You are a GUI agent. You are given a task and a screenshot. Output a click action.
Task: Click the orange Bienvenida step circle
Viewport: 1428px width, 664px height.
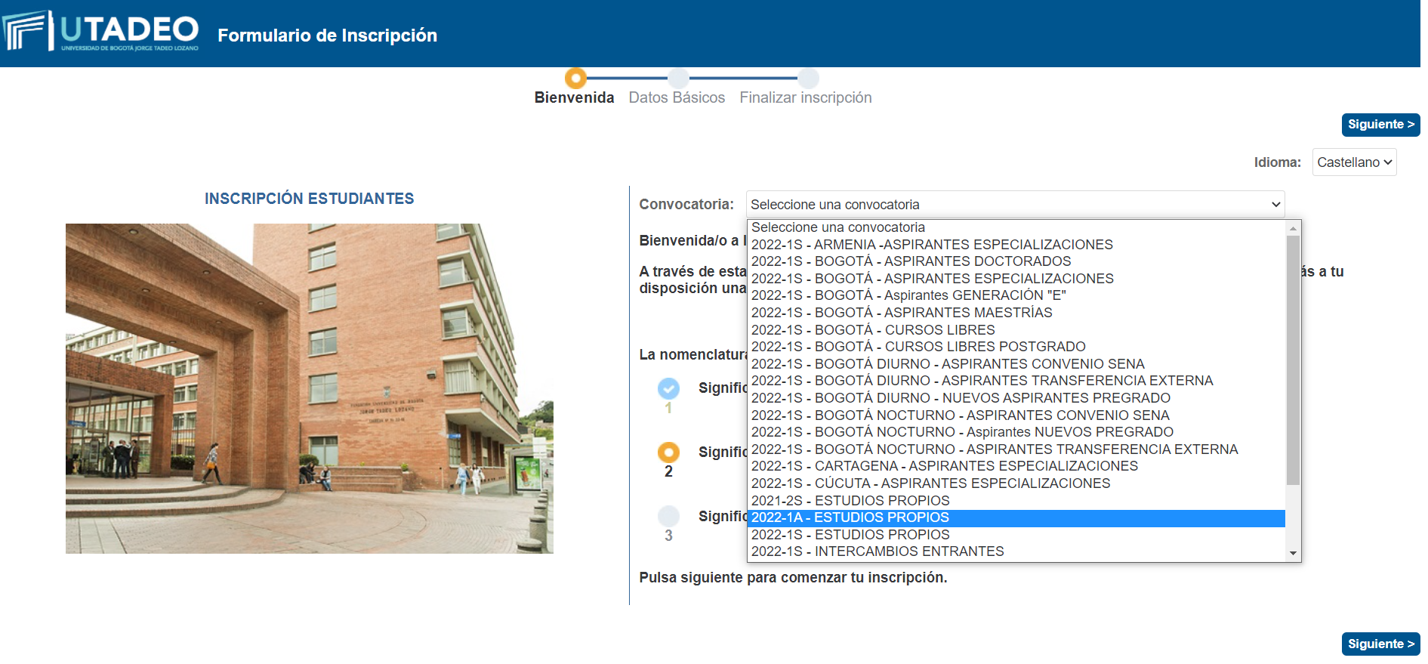point(575,78)
